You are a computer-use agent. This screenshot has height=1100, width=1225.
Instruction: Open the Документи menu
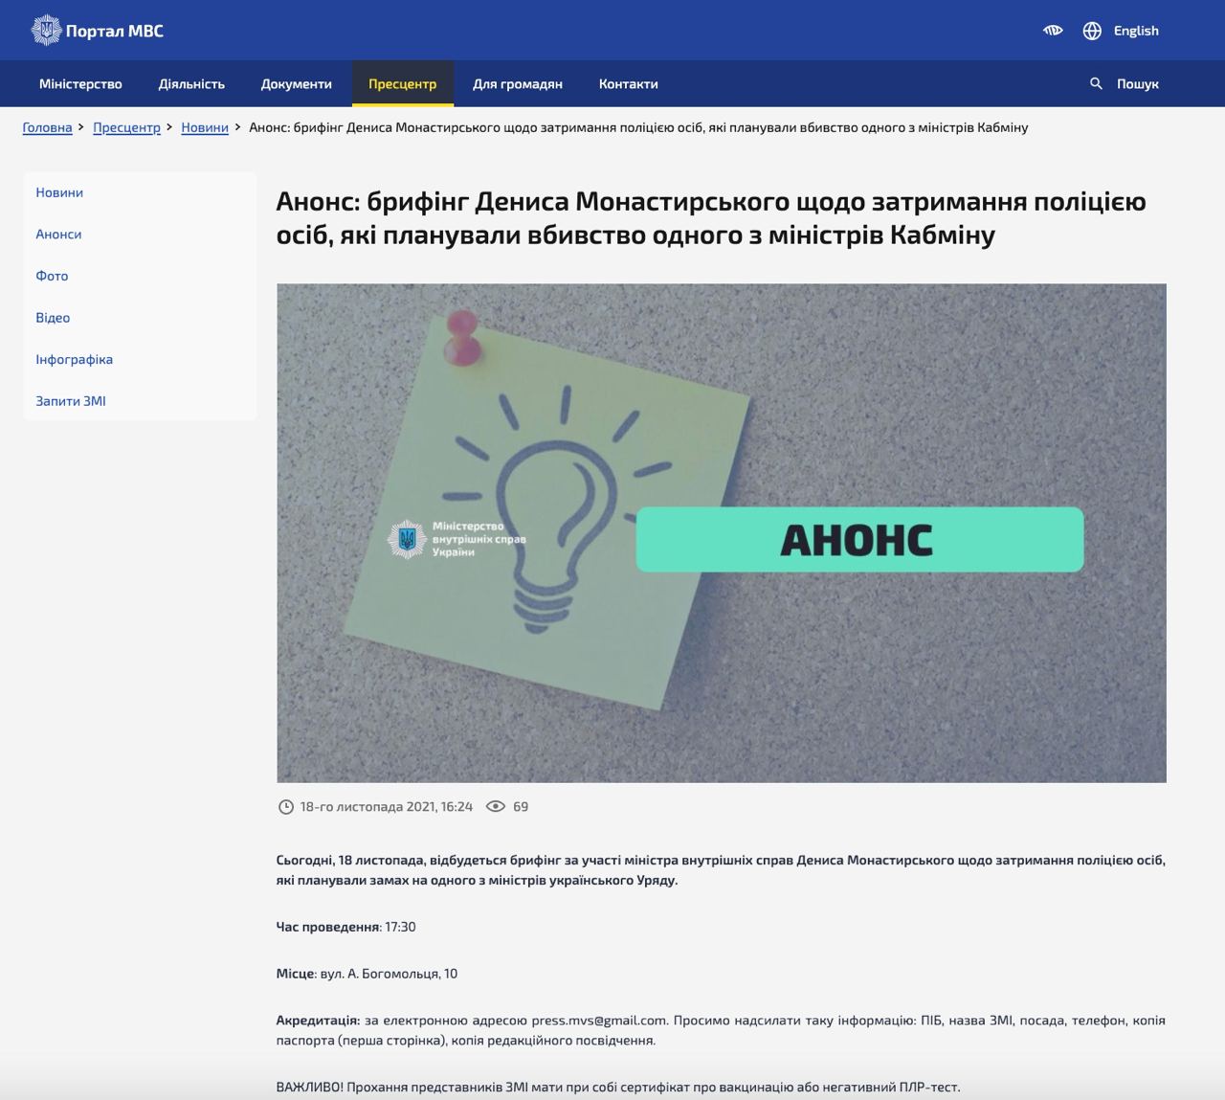coord(297,84)
